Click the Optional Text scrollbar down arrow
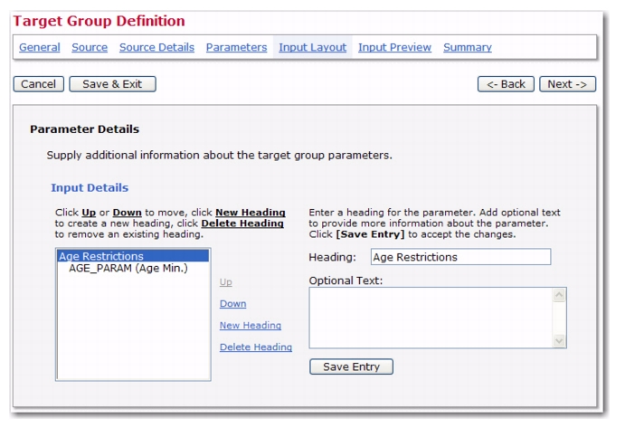 tap(559, 340)
